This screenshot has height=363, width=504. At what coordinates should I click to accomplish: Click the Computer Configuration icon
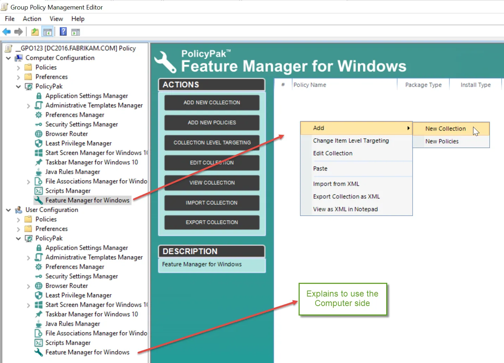[x=19, y=58]
